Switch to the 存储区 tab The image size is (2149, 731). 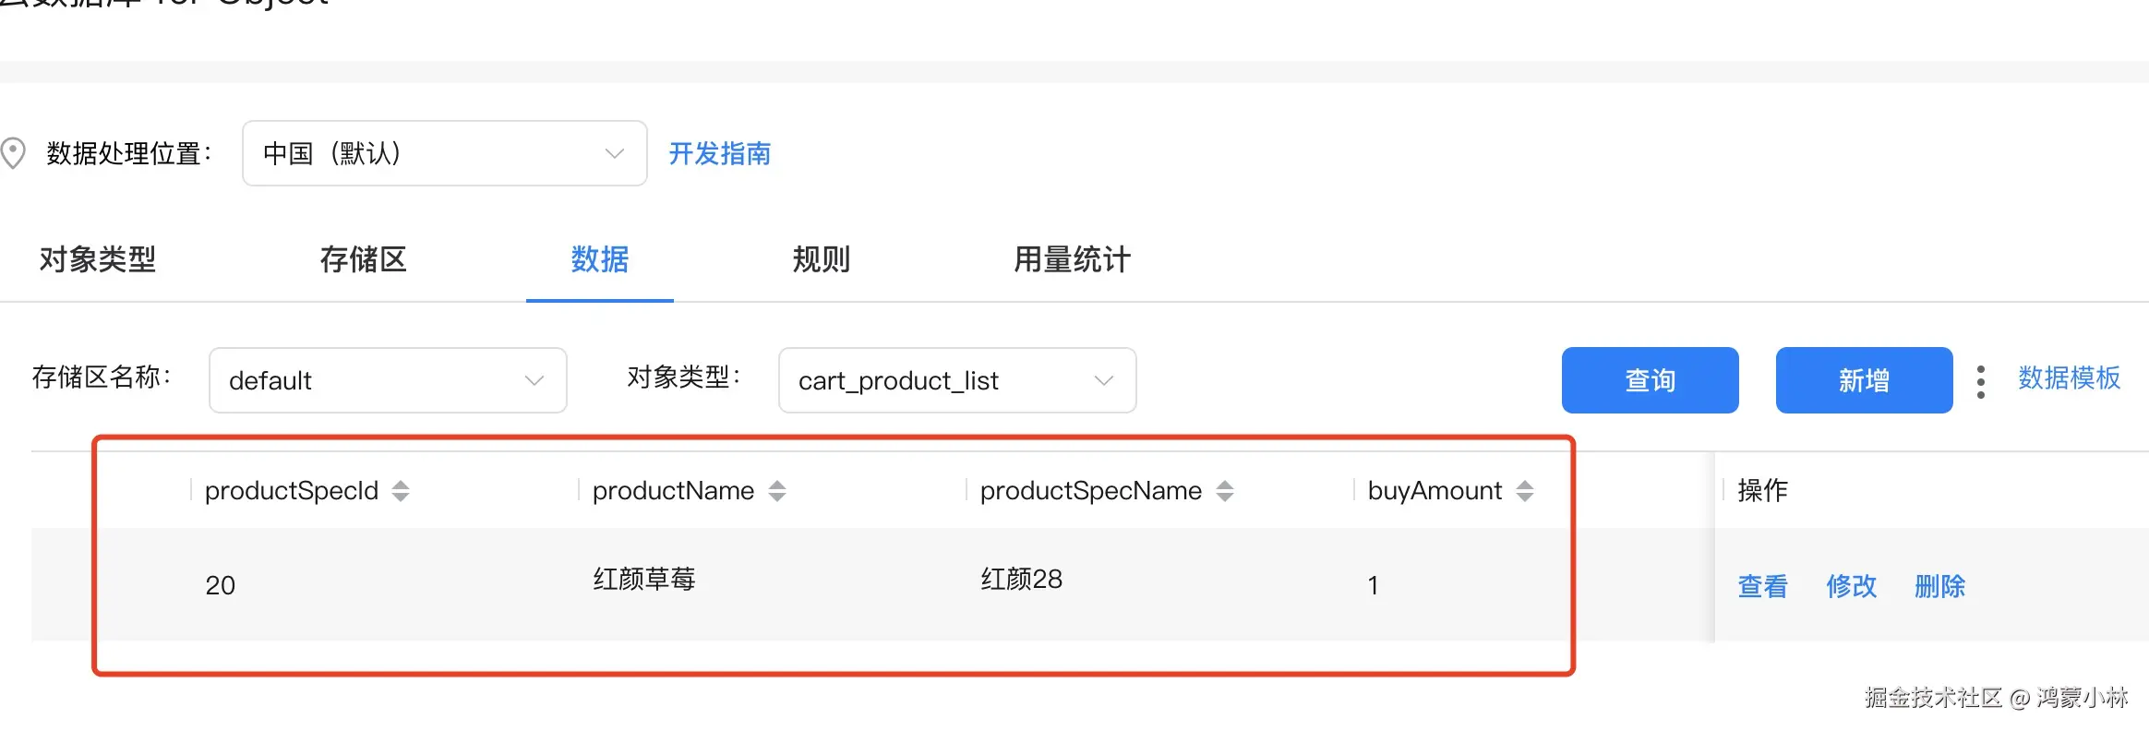coord(363,259)
